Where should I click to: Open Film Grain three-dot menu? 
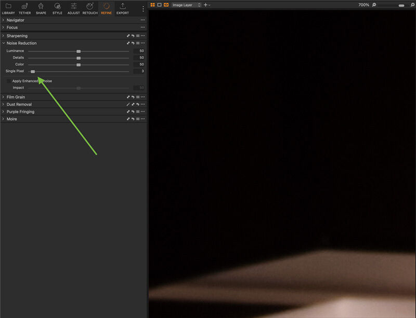click(x=142, y=97)
